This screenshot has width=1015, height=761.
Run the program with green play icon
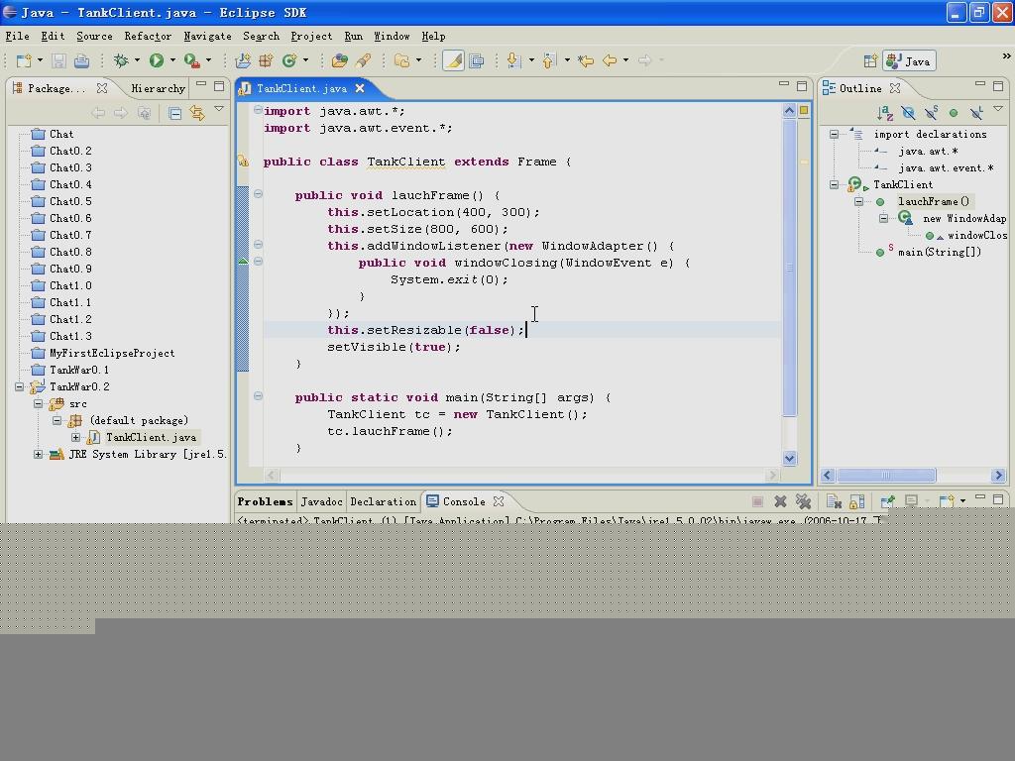[156, 60]
